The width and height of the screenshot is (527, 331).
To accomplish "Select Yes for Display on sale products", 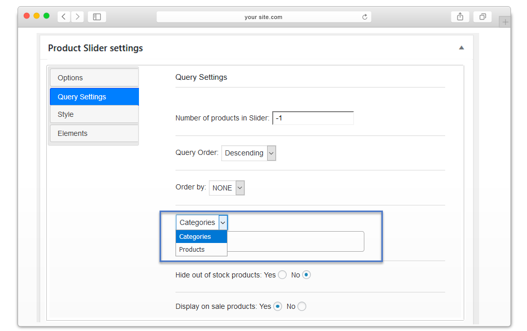I will tap(277, 306).
